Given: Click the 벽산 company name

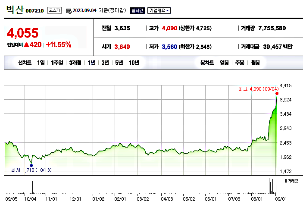Looking at the screenshot, I should pyautogui.click(x=15, y=9).
